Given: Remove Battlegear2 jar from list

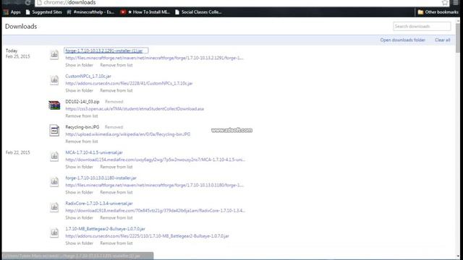Looking at the screenshot, I should coord(116,243).
